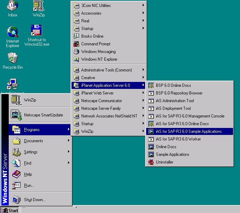This screenshot has height=213, width=240.
Task: Click the Uninstaller icon
Action: (151, 162)
